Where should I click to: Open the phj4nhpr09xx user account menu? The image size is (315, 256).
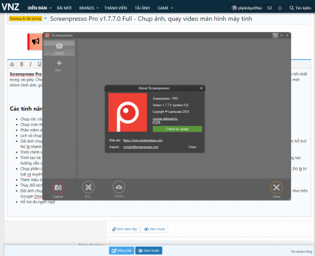246,8
